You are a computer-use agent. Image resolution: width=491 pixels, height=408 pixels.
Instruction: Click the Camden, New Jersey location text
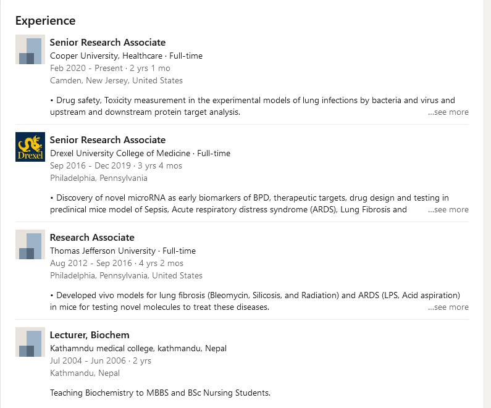pyautogui.click(x=116, y=80)
